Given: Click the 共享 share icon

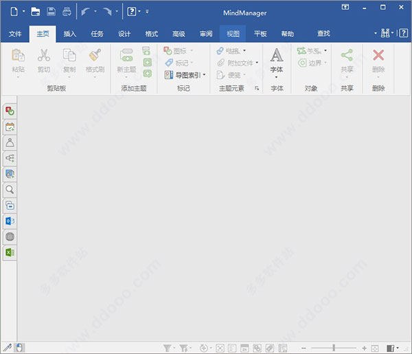Looking at the screenshot, I should click(x=347, y=55).
